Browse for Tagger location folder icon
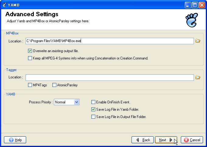Screen dimensions: 207x147 [x=198, y=77]
